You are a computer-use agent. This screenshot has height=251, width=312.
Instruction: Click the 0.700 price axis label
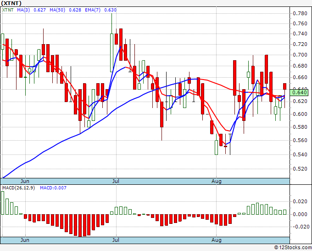[x=300, y=55]
